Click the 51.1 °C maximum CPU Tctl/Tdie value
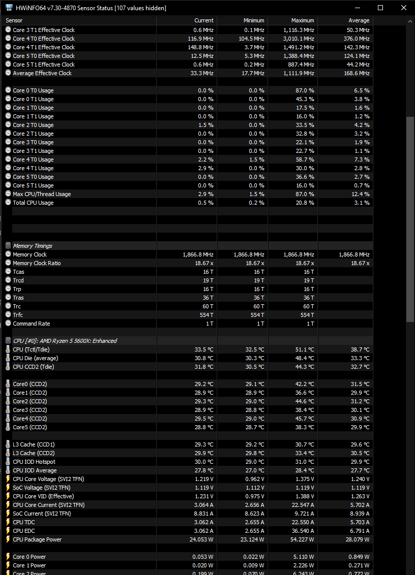 point(305,349)
